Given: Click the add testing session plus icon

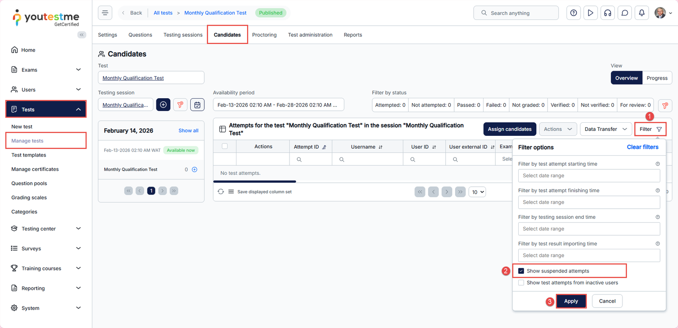Looking at the screenshot, I should [163, 105].
